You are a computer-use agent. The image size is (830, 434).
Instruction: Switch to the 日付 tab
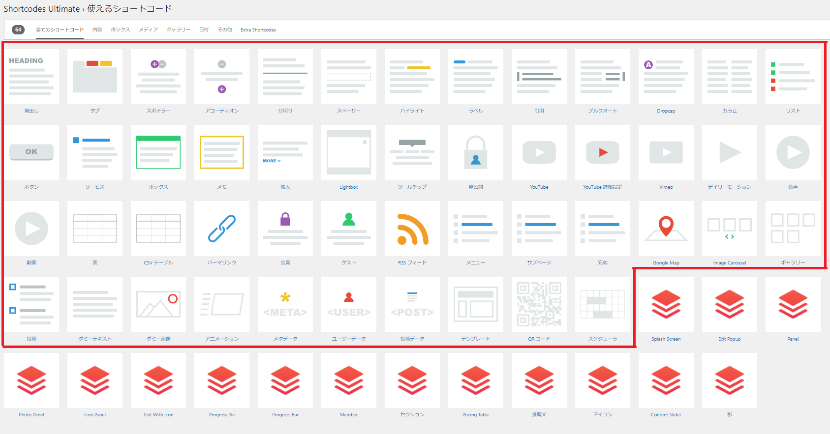click(x=204, y=30)
